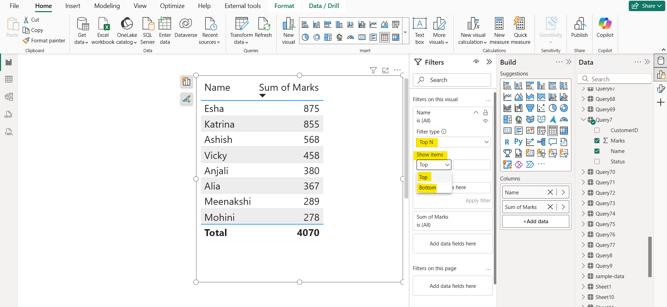Open the Filter type Top N dropdown
This screenshot has height=307, width=667.
pyautogui.click(x=453, y=142)
